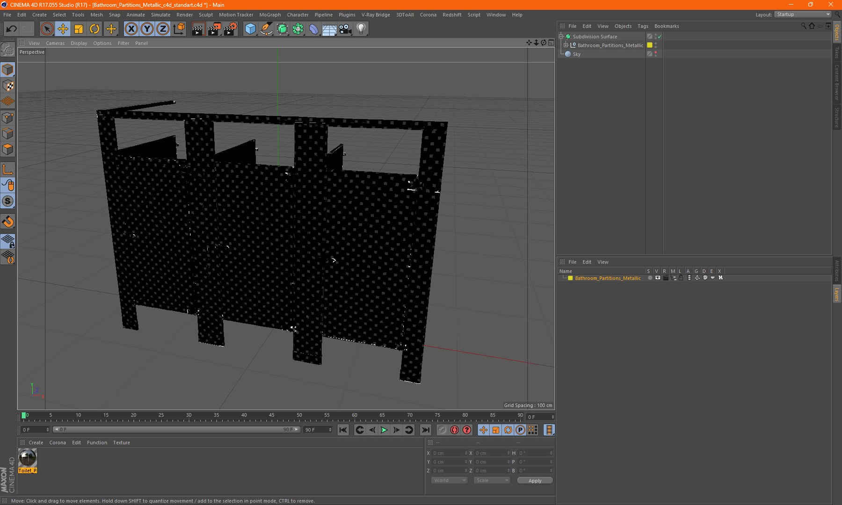Toggle Z axis lock
Image resolution: width=842 pixels, height=505 pixels.
click(162, 29)
